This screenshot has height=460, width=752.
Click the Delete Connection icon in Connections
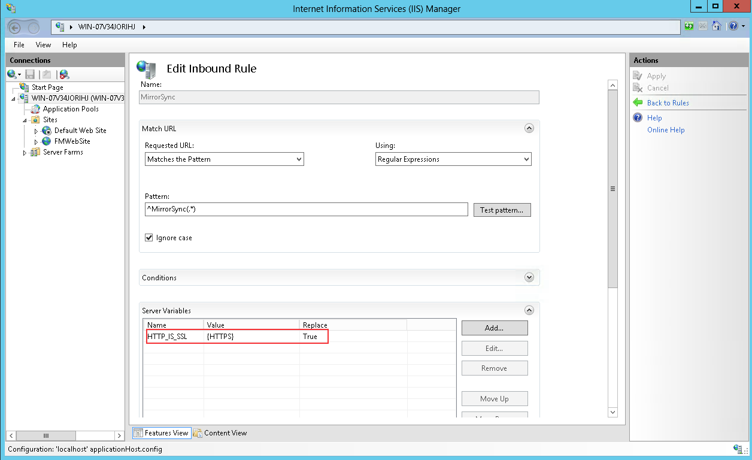(64, 74)
